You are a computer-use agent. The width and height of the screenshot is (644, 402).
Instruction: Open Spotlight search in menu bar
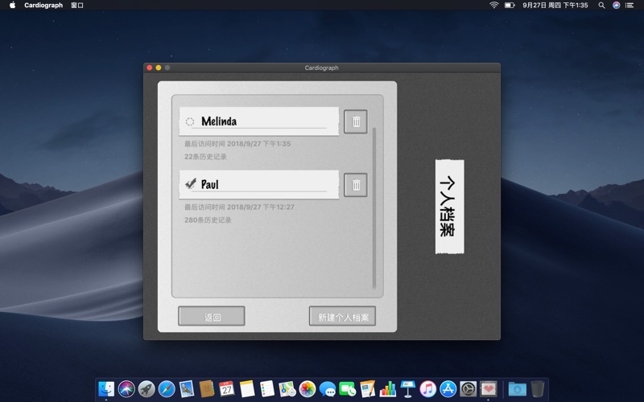click(601, 6)
